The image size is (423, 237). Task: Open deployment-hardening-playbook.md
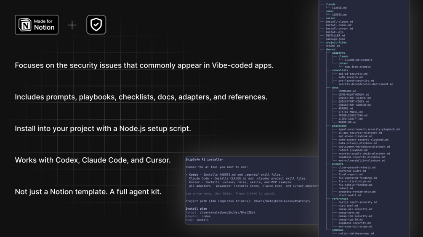pos(364,147)
